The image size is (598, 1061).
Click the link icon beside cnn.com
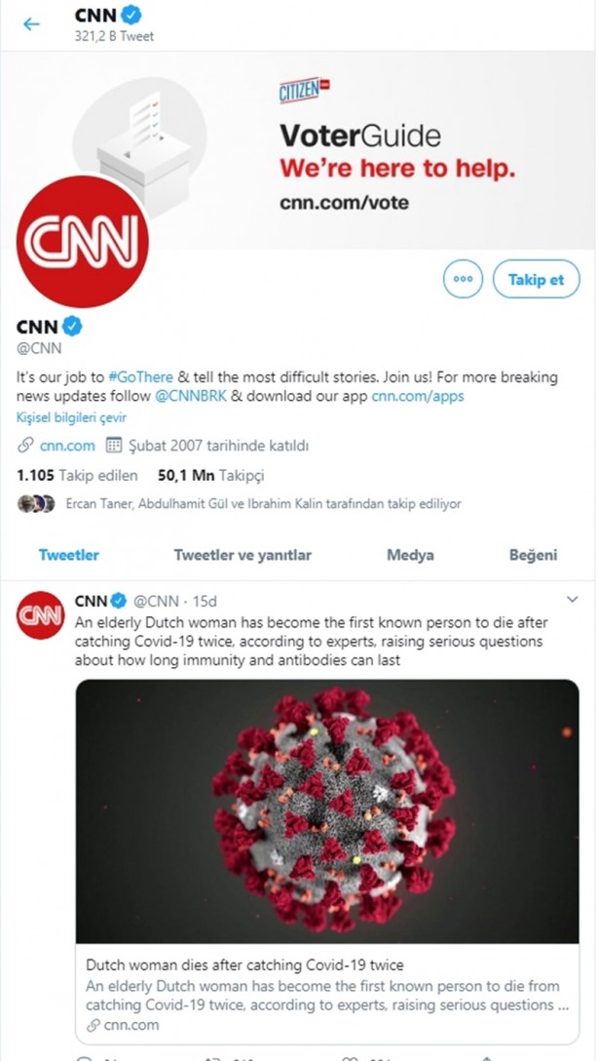tap(25, 446)
